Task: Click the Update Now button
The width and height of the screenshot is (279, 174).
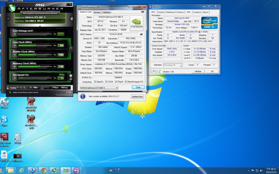Action: tap(137, 97)
